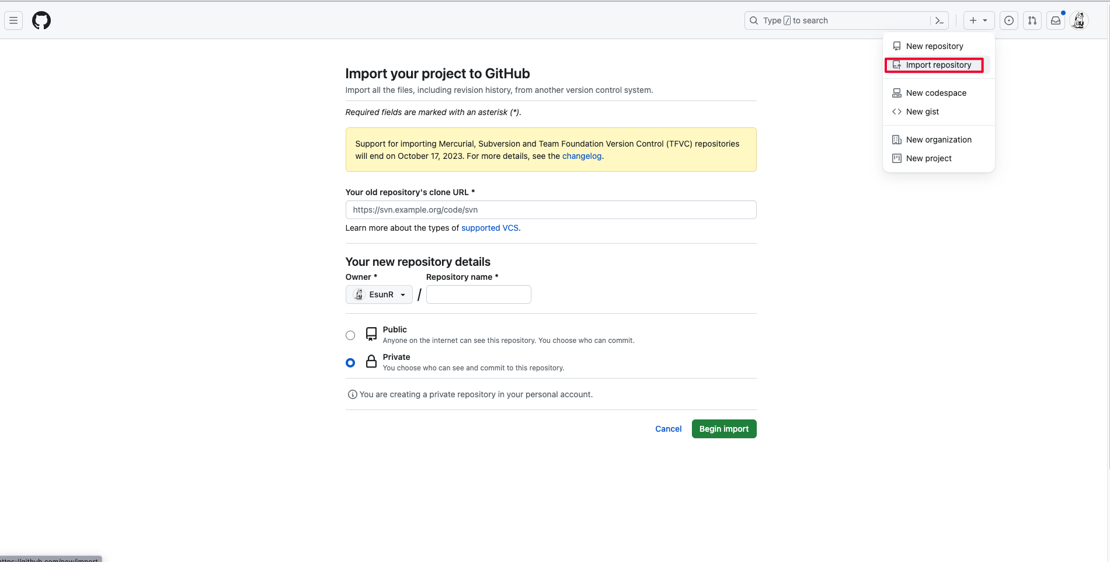Select the Public visibility radio button
The height and width of the screenshot is (562, 1110).
pos(350,335)
